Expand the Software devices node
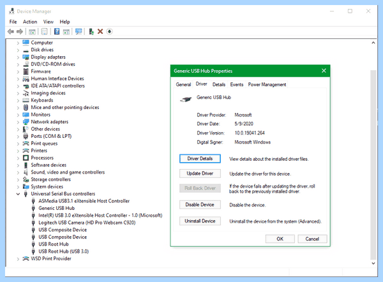Viewport: 383px width, 282px height. [x=18, y=165]
